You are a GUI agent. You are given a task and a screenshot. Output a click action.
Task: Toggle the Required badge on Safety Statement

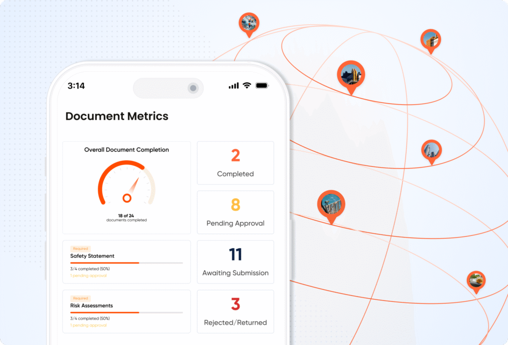(x=80, y=248)
